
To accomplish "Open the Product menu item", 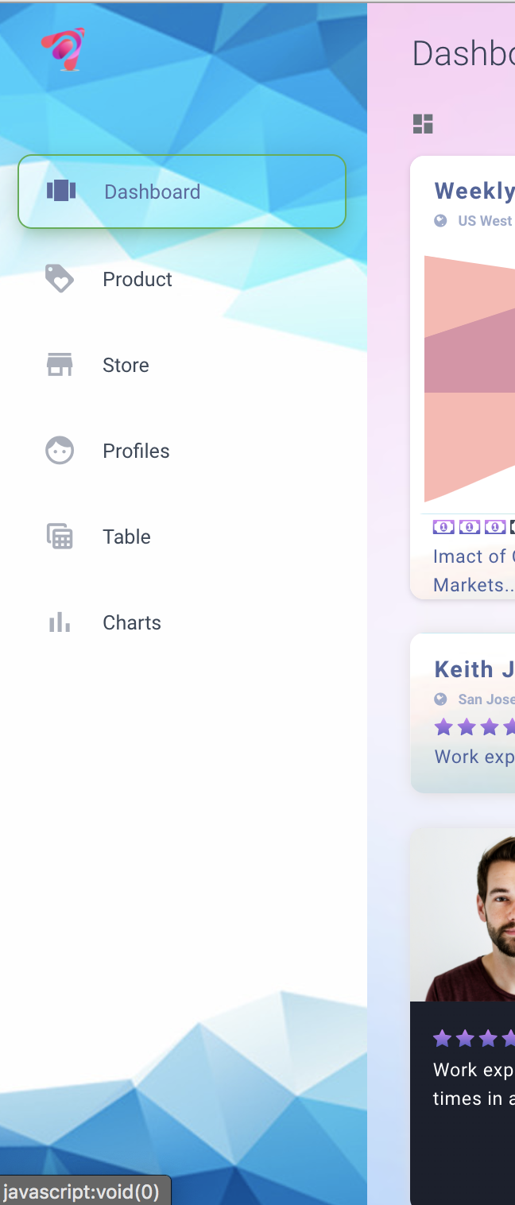I will click(x=137, y=279).
